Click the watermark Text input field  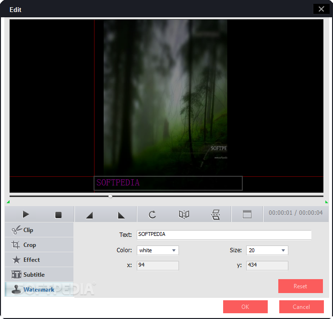[224, 235]
